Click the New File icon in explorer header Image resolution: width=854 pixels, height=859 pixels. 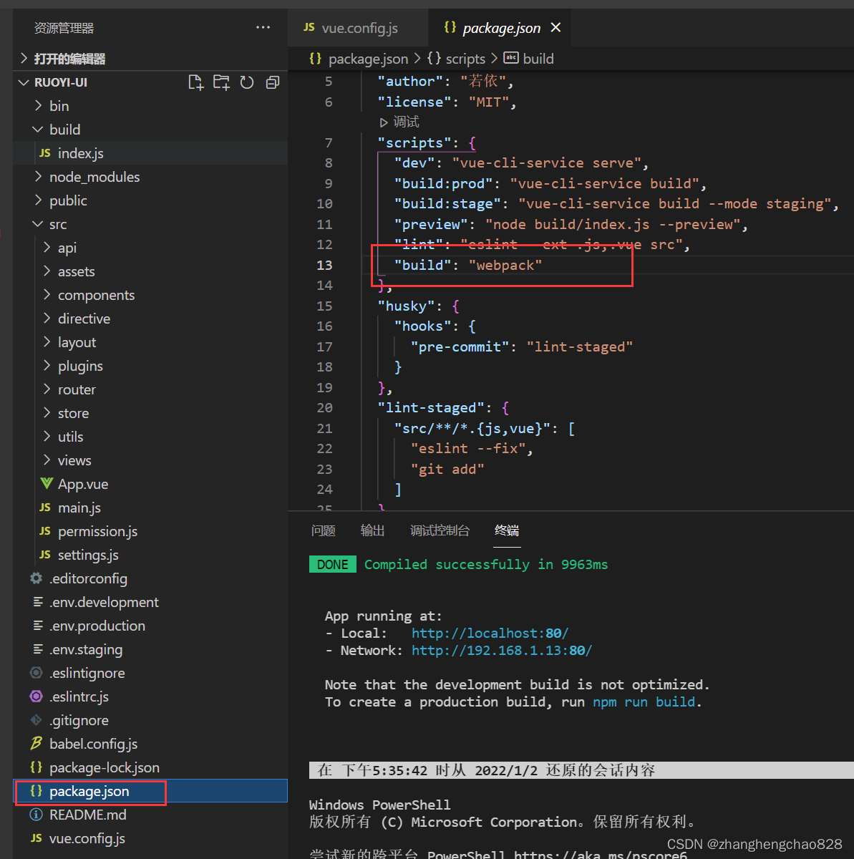[x=195, y=82]
